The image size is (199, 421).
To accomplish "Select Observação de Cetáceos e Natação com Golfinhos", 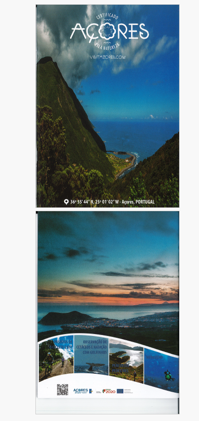I will pos(91,354).
